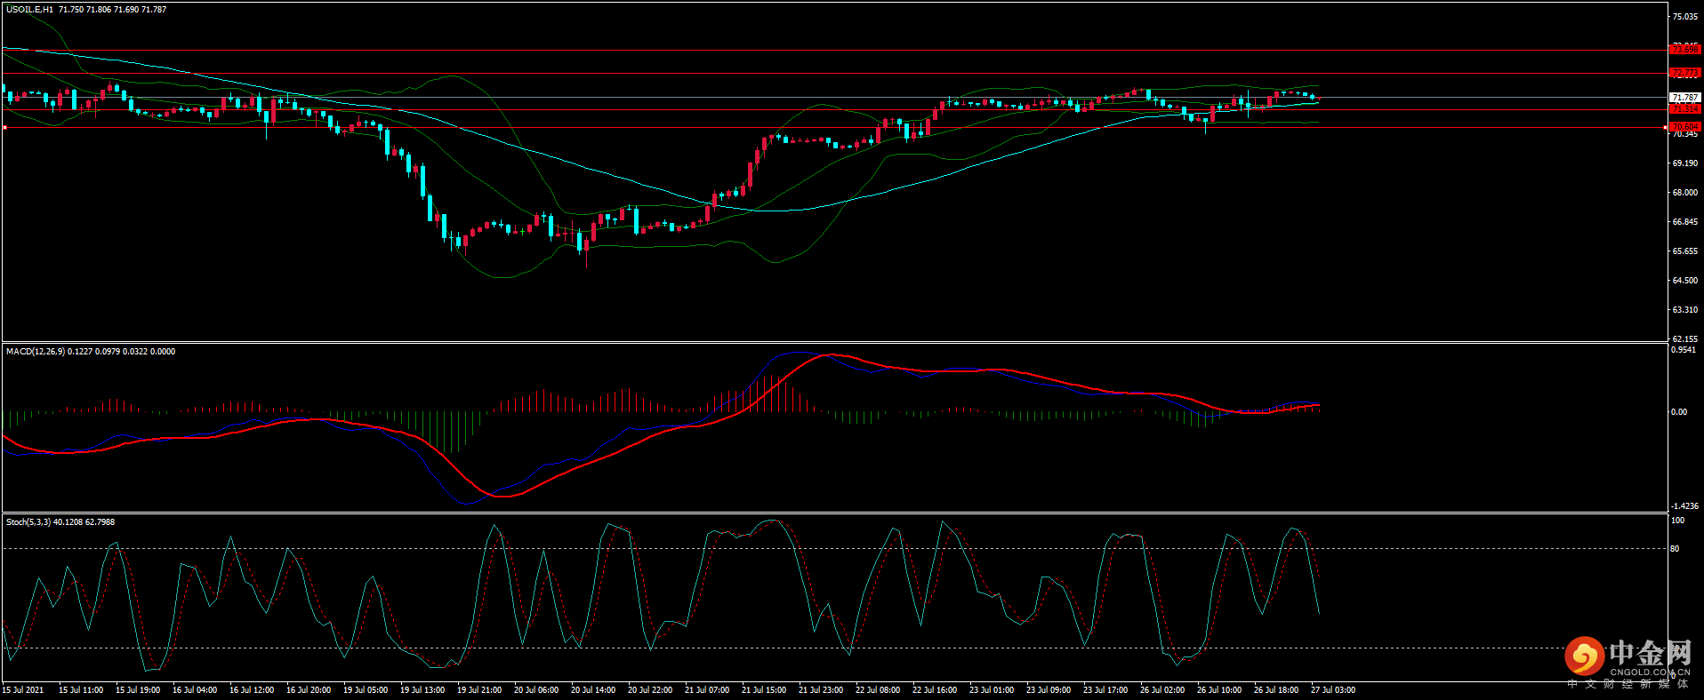Click the 75.035 value on price scale
Viewport: 1704px width, 700px height.
point(1684,17)
